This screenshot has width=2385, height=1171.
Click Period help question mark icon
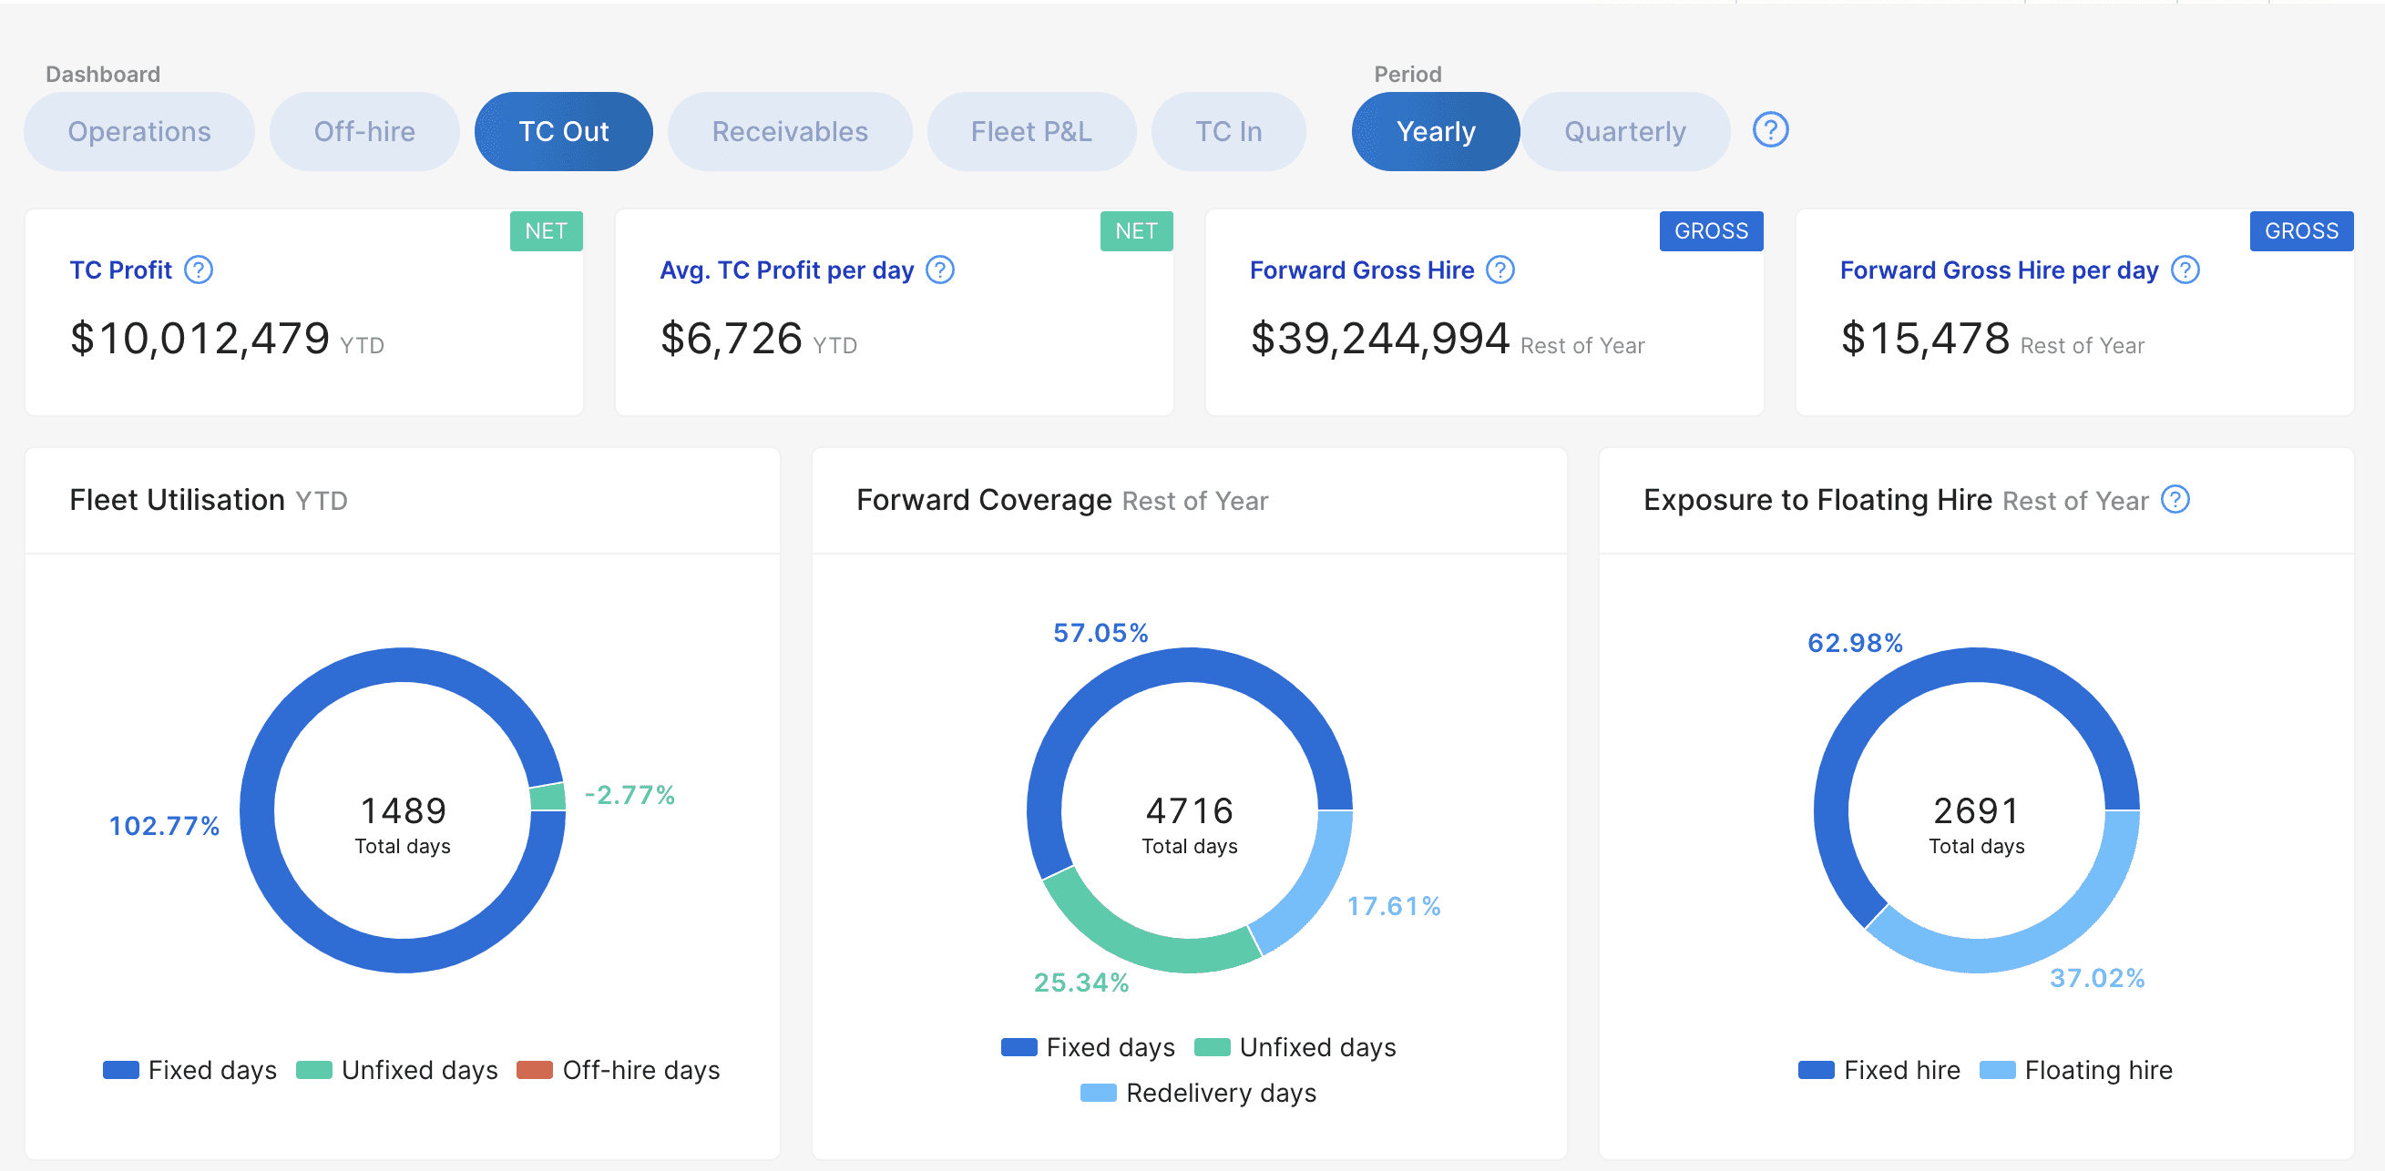tap(1769, 130)
